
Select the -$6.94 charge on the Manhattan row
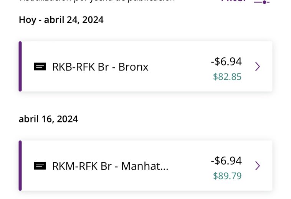point(226,160)
